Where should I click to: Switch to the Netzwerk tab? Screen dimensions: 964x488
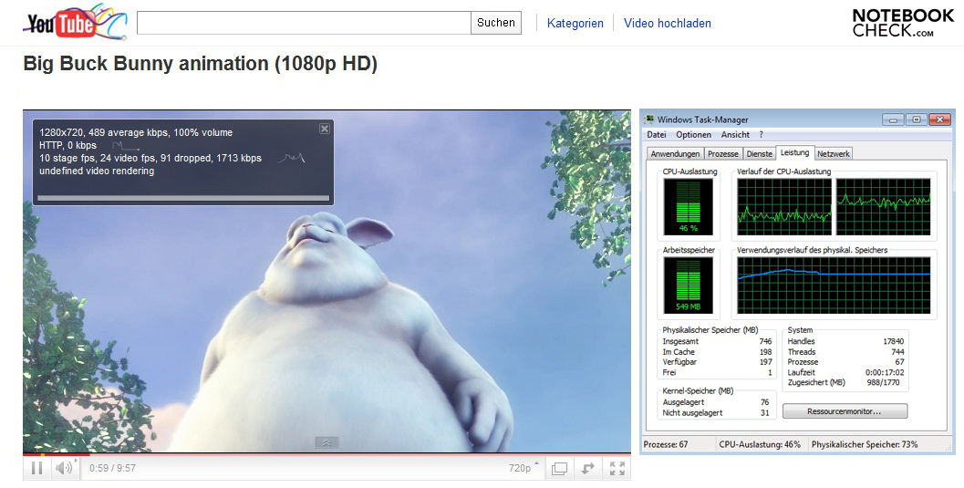click(x=834, y=153)
